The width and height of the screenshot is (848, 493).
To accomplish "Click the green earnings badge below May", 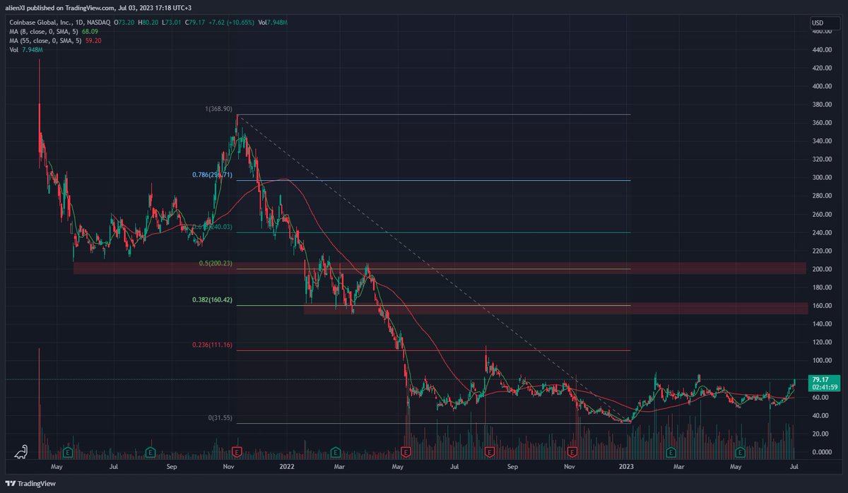I will click(68, 452).
